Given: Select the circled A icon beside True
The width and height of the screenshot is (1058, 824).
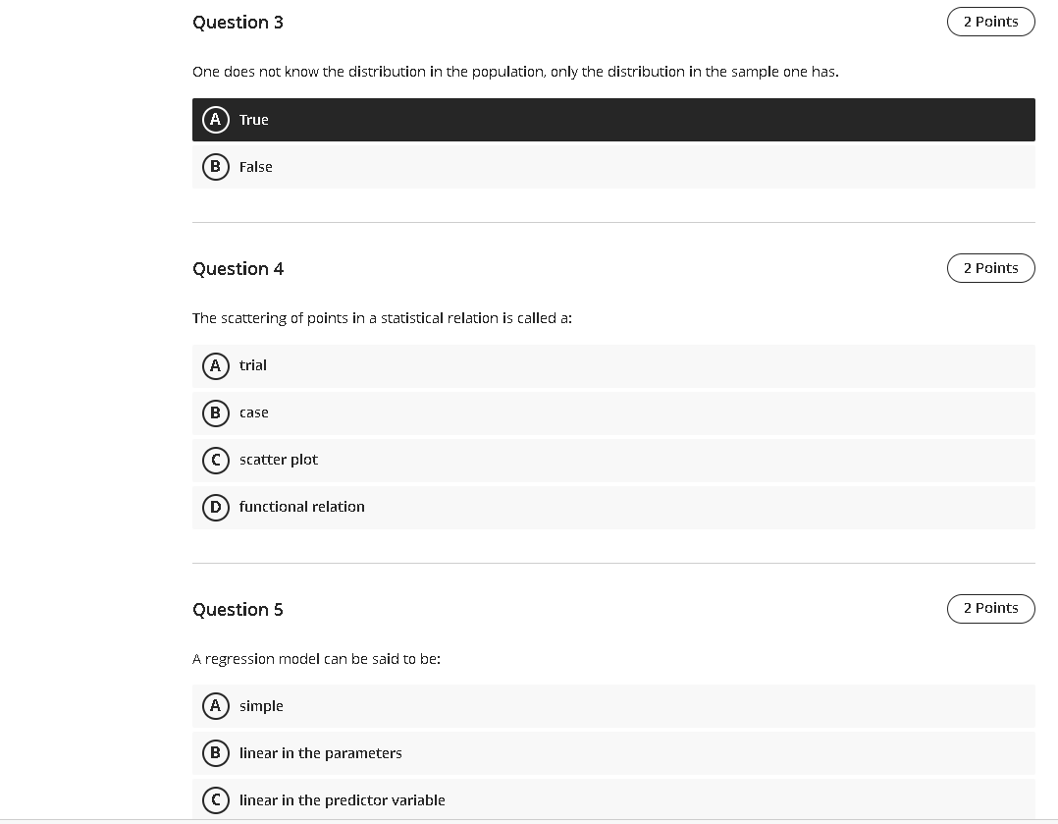Looking at the screenshot, I should 216,120.
